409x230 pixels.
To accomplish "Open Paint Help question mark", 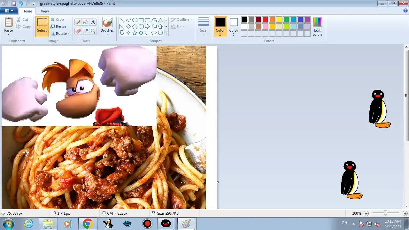I will [x=405, y=11].
